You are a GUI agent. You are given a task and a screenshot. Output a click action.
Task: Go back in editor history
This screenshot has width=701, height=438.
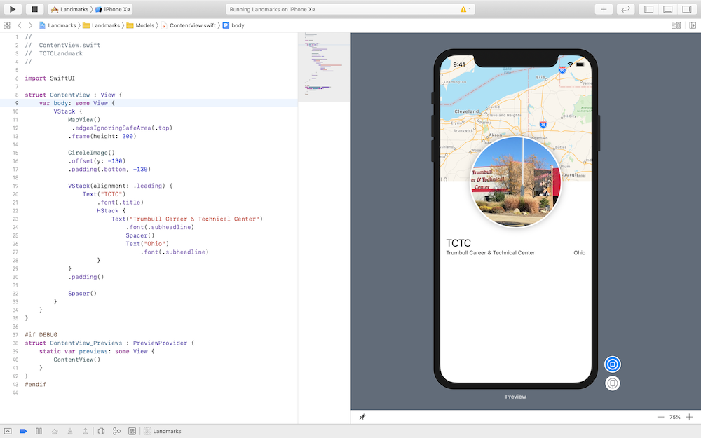coord(19,25)
